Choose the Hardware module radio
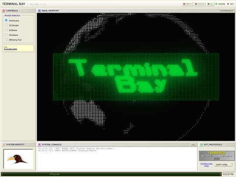 (x=6, y=35)
